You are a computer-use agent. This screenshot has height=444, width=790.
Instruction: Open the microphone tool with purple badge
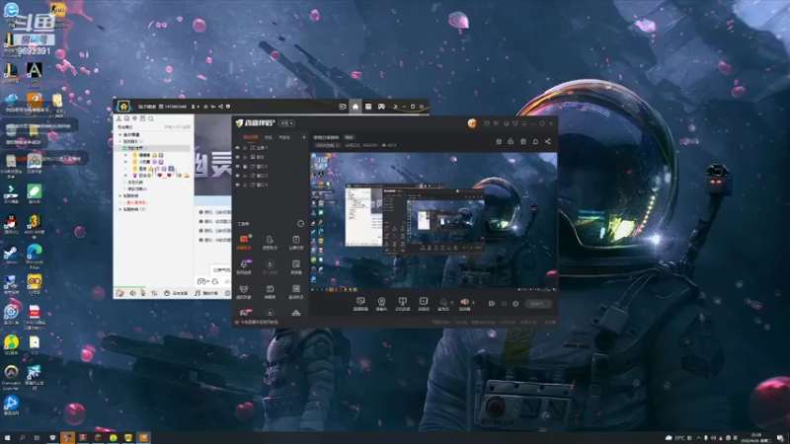(x=244, y=265)
